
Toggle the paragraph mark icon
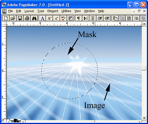click(79, 18)
